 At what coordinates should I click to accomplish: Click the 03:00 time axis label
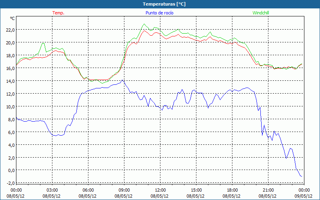pyautogui.click(x=52, y=190)
